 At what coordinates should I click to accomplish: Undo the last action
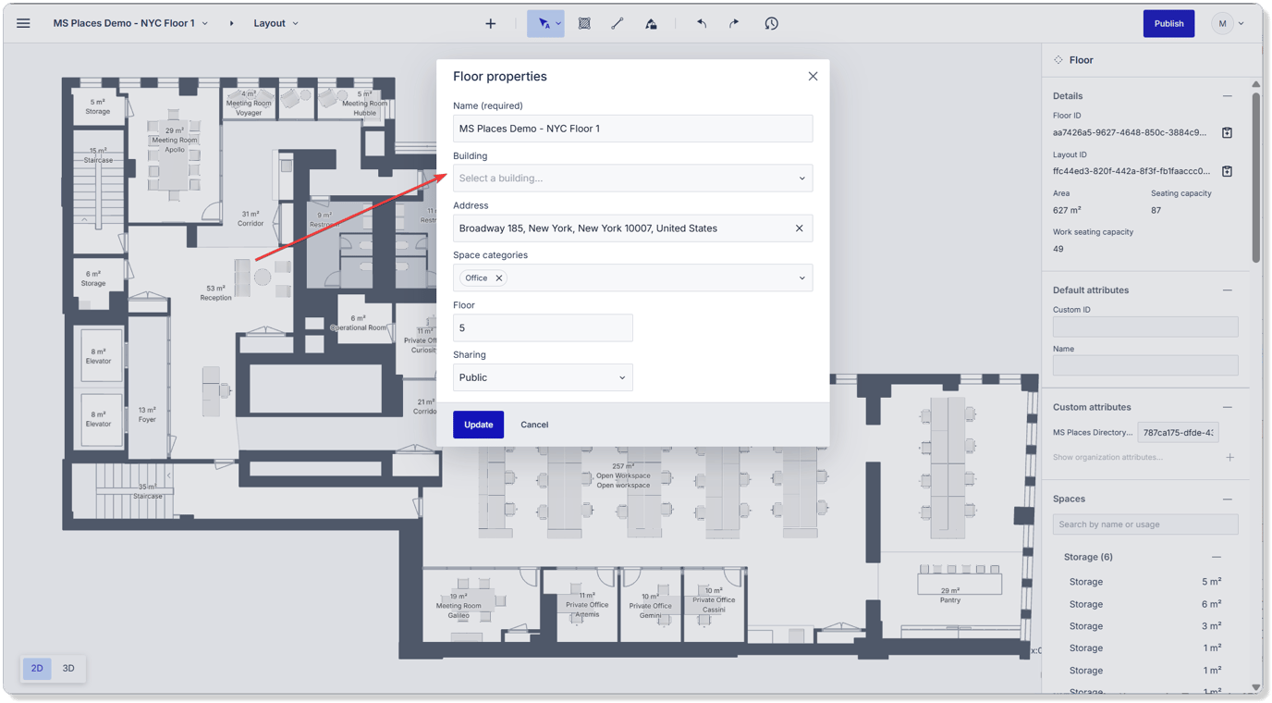pyautogui.click(x=701, y=23)
